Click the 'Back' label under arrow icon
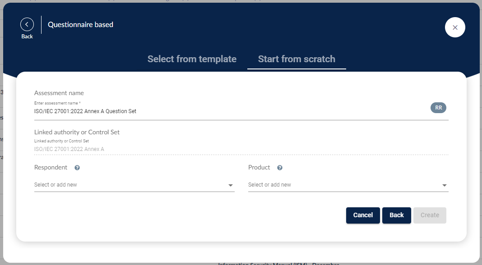482x265 pixels. 27,36
